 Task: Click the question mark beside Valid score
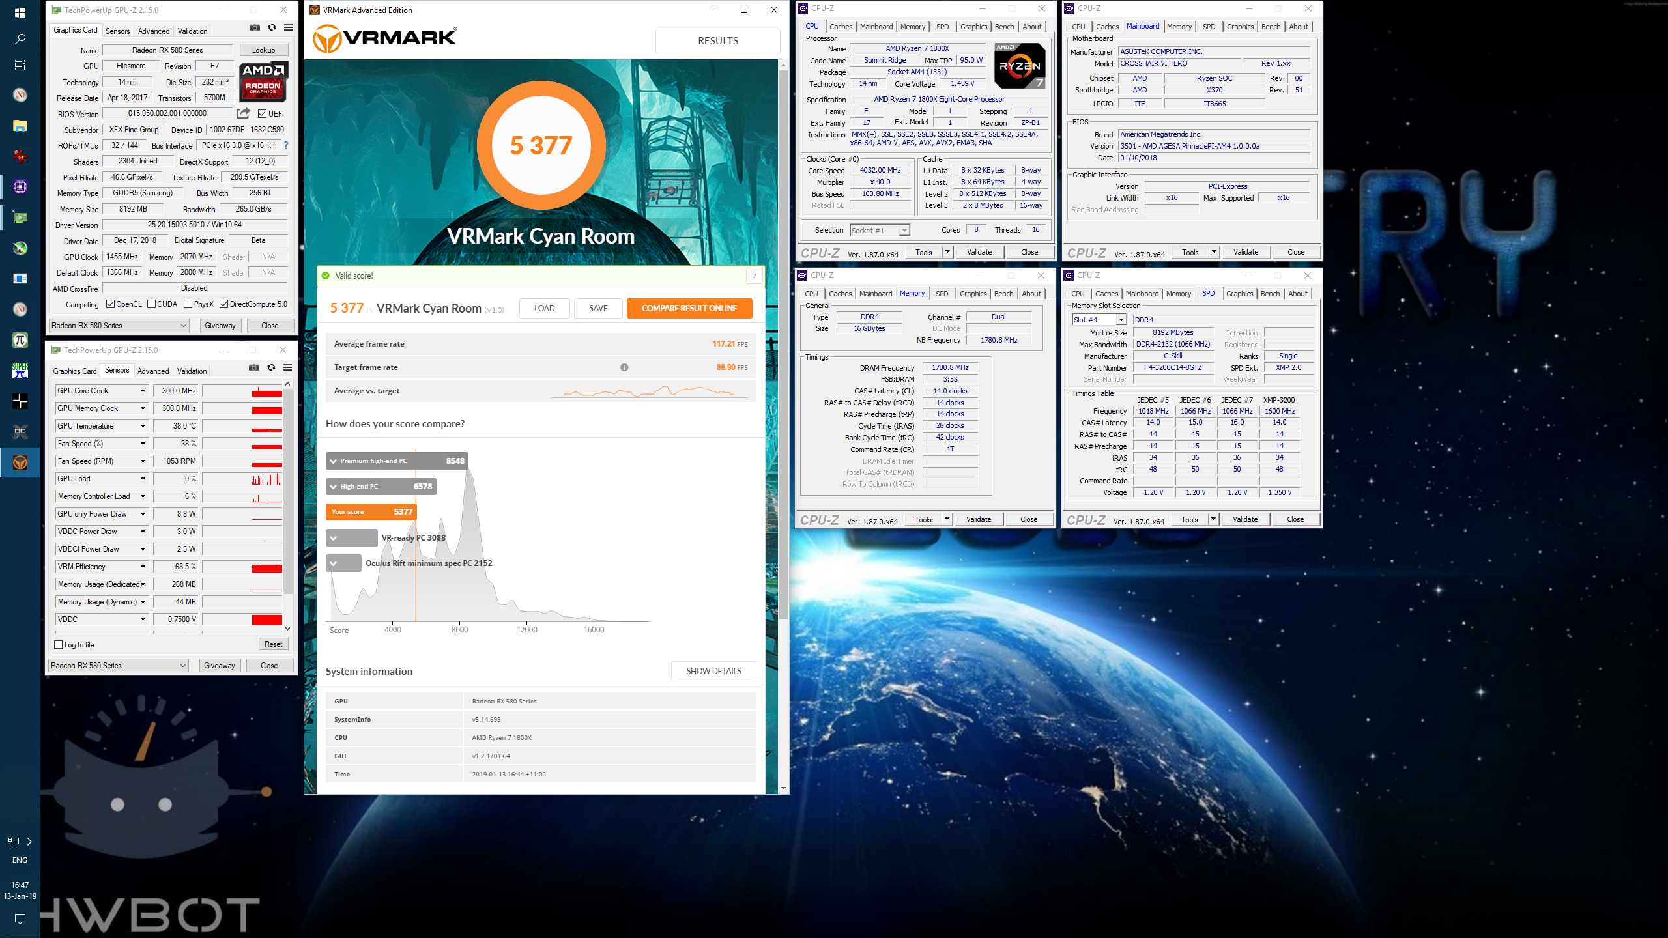pyautogui.click(x=755, y=276)
